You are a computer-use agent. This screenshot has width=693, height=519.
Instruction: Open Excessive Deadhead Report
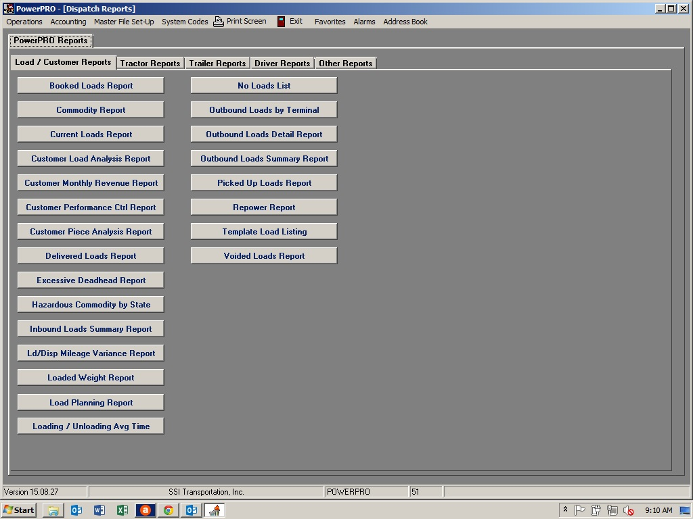point(91,280)
